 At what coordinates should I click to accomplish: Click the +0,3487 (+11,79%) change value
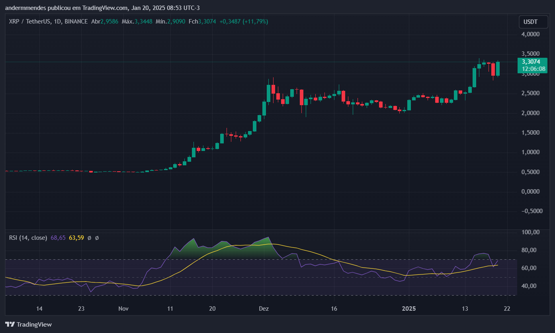[244, 22]
